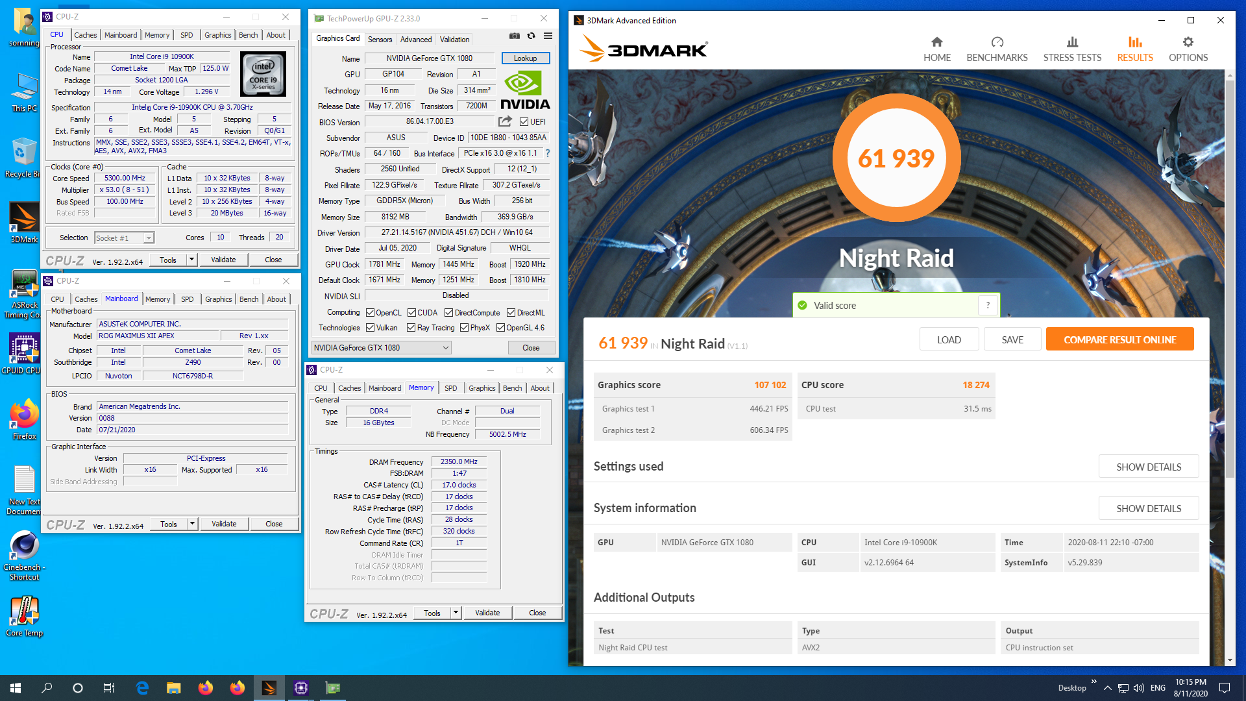Click SAVE result button
Screen dimensions: 1246x701
[x=1012, y=339]
